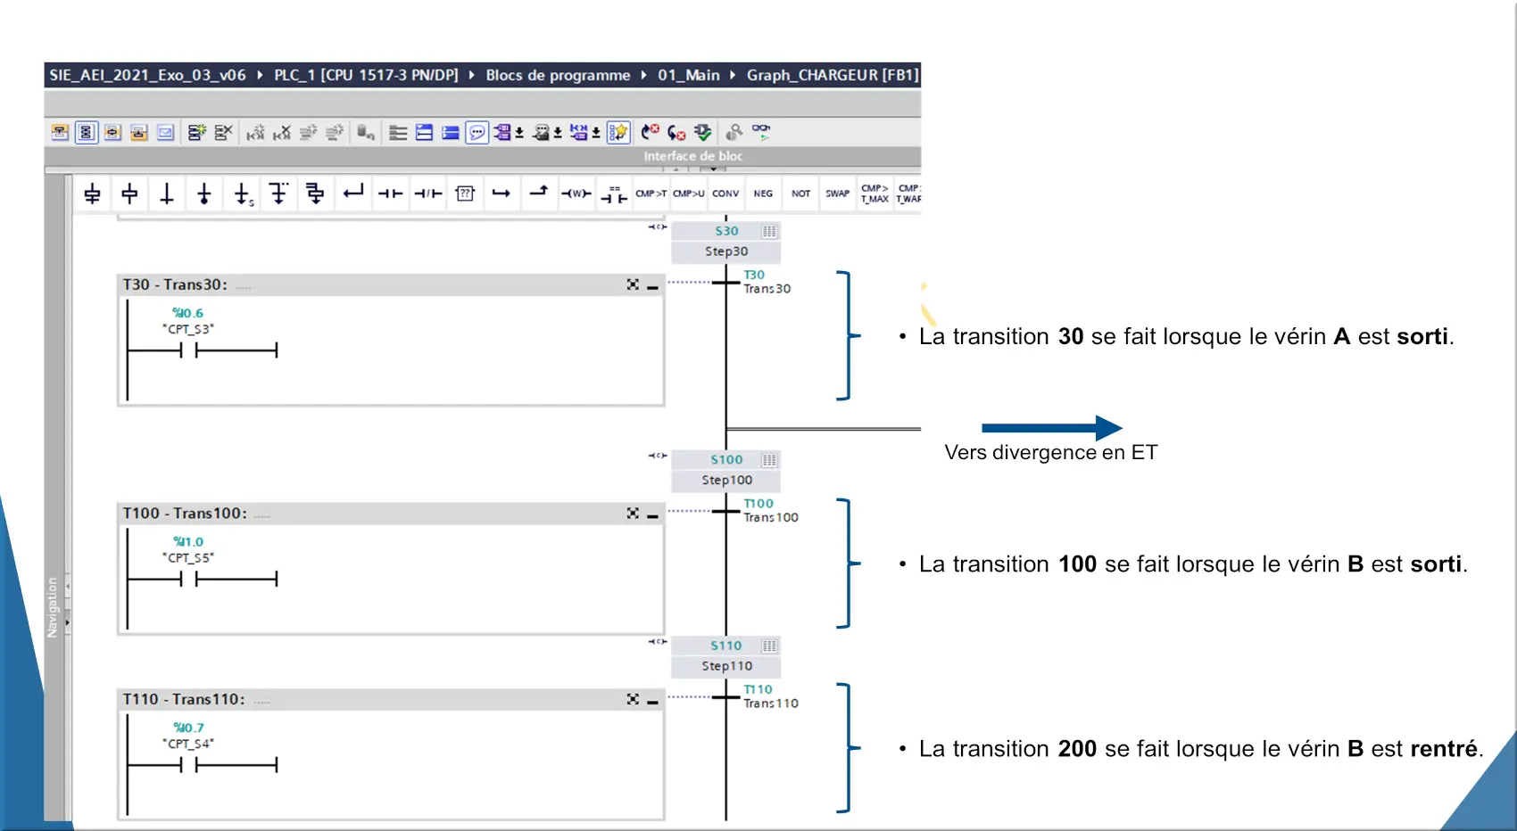
Task: Insert the jump to step element
Action: tap(243, 193)
